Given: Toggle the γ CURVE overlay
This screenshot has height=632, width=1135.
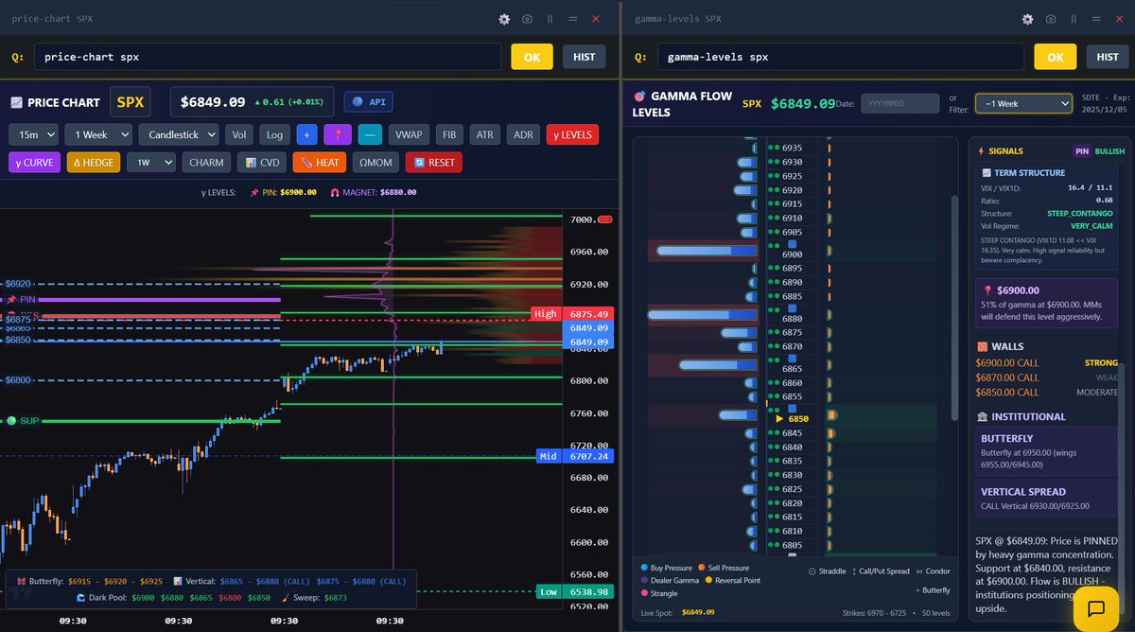Looking at the screenshot, I should click(x=34, y=162).
